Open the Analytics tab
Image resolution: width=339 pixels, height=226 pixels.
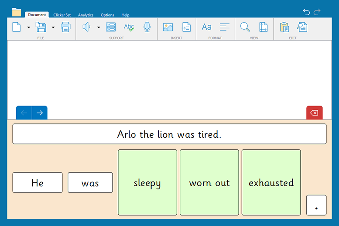86,15
